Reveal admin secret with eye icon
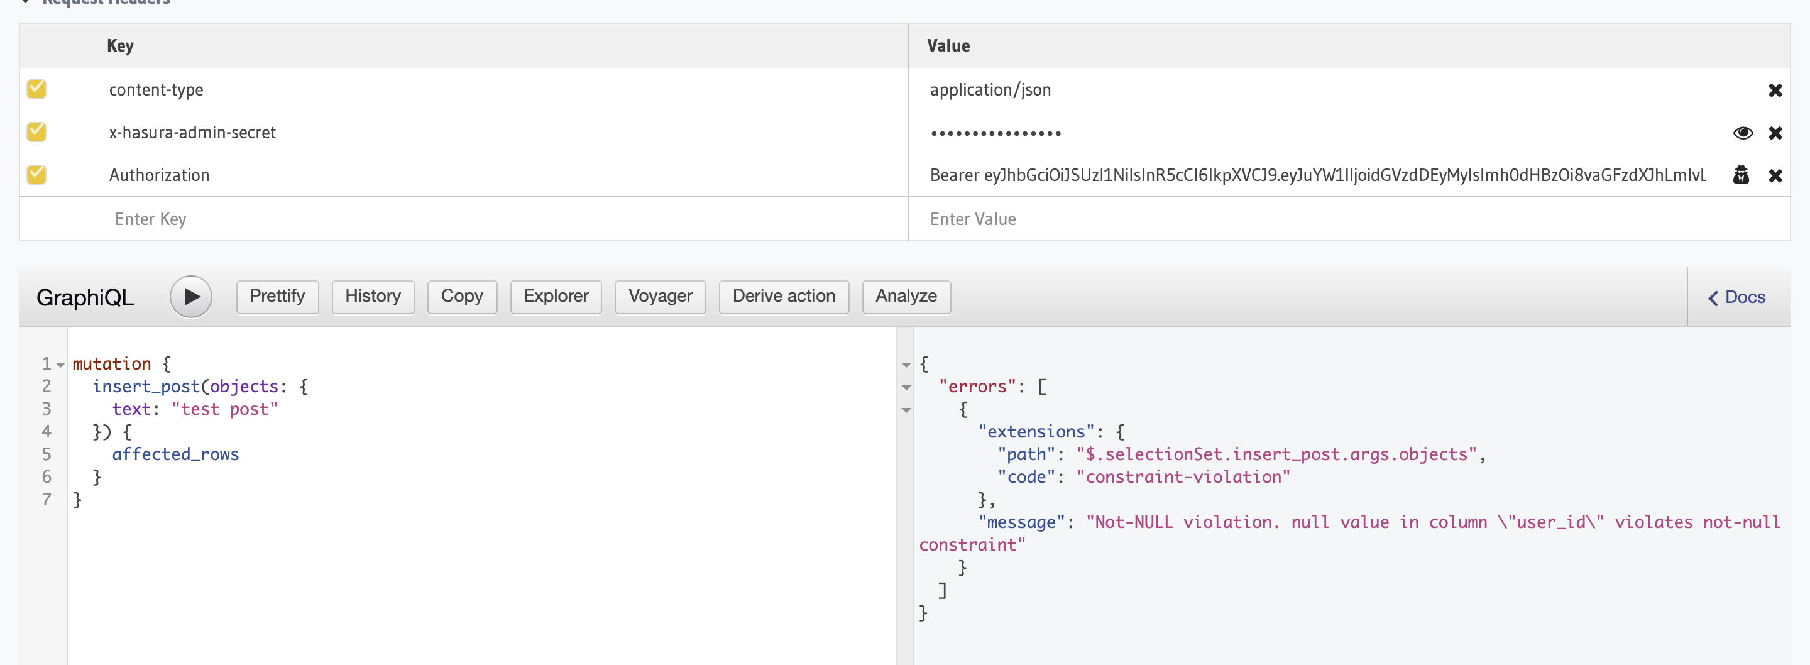 click(1743, 133)
